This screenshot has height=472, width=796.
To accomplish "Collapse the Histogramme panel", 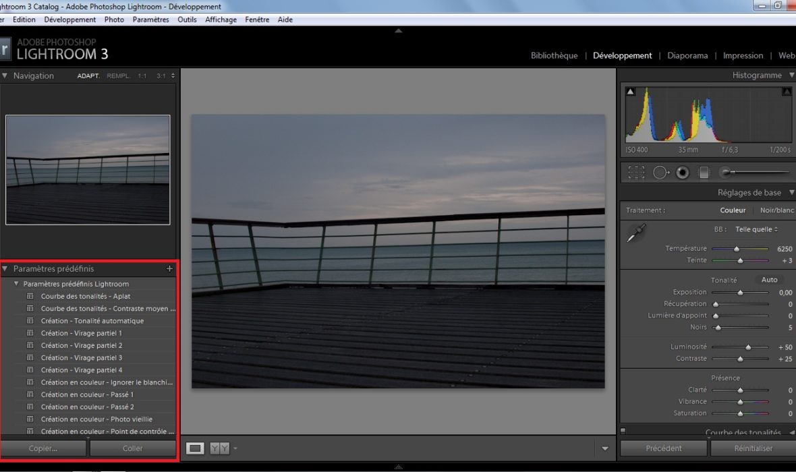I will tap(757, 76).
